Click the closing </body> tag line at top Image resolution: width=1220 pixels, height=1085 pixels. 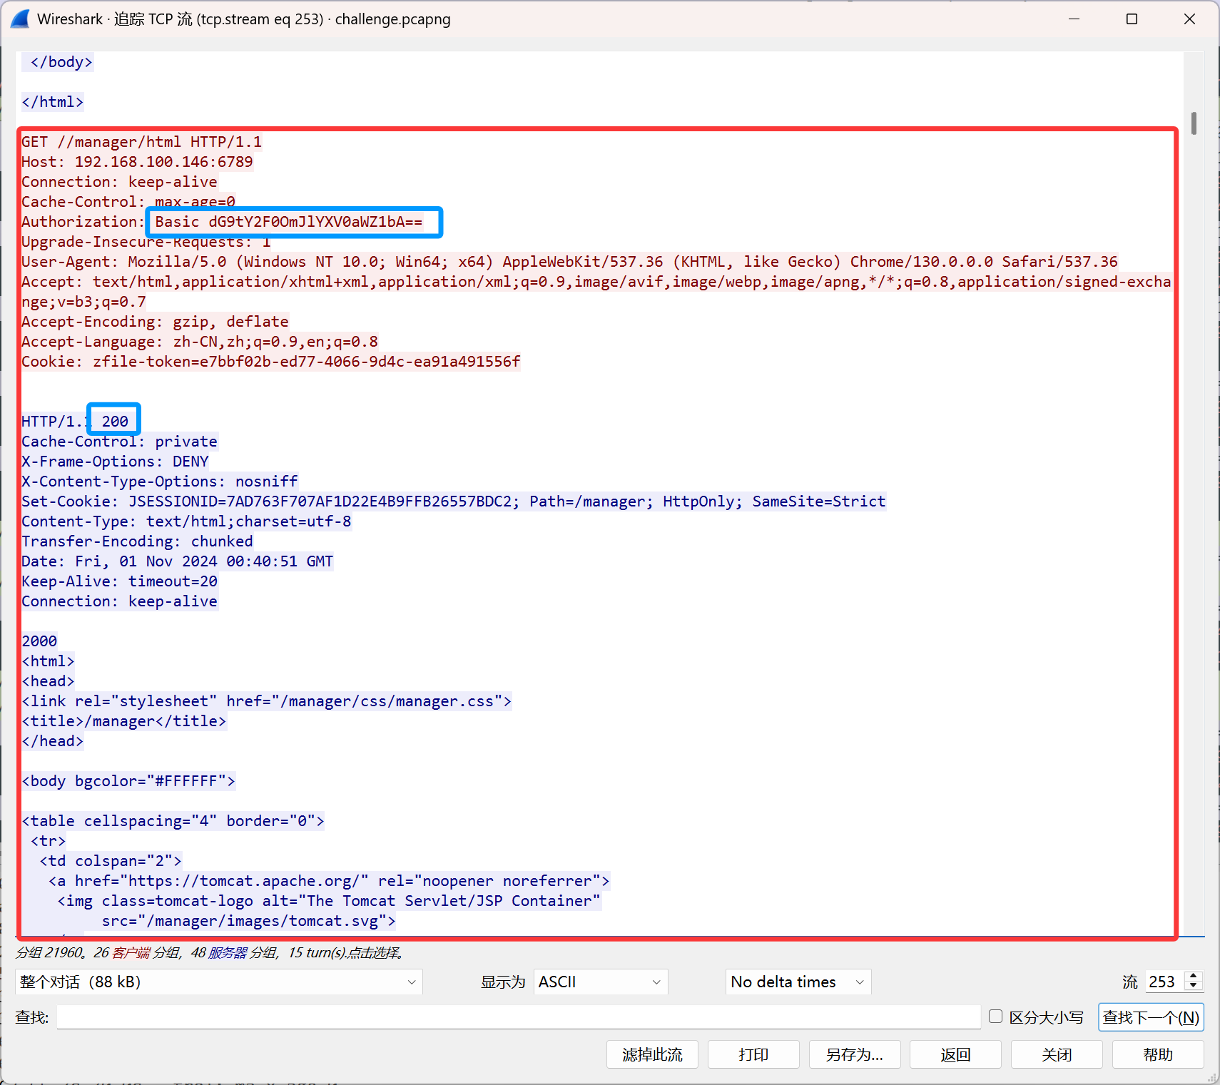coord(61,62)
